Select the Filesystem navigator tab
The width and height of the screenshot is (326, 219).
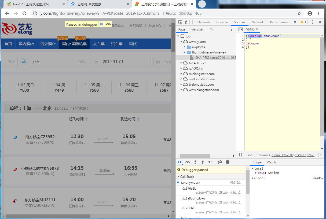pyautogui.click(x=198, y=29)
